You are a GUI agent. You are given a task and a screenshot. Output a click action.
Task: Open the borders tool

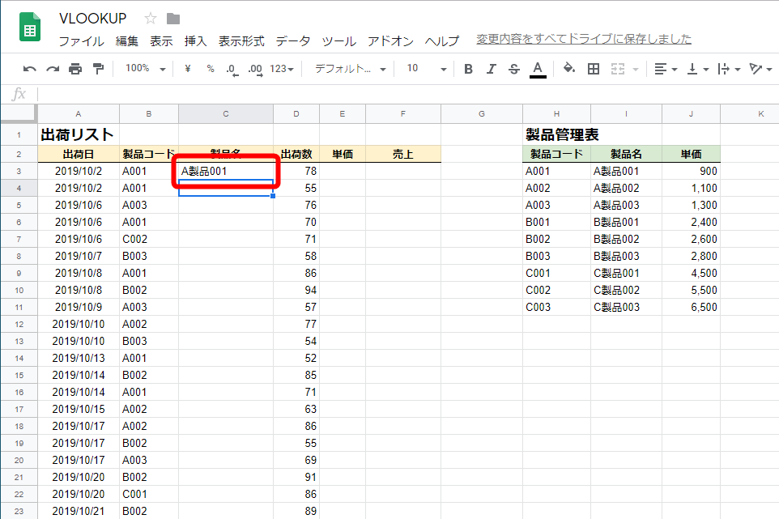pyautogui.click(x=594, y=69)
